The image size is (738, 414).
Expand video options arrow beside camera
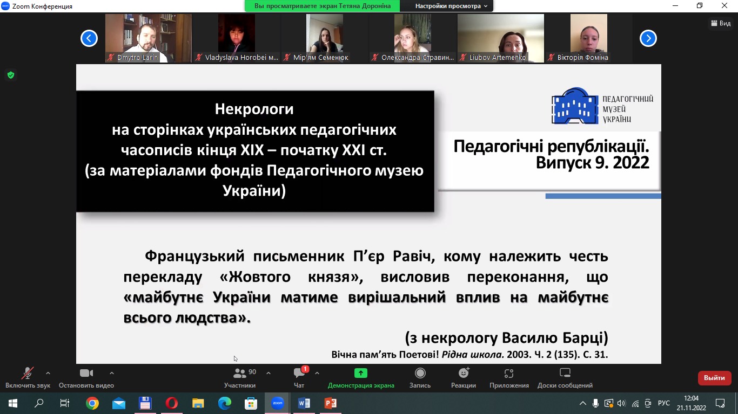click(112, 373)
